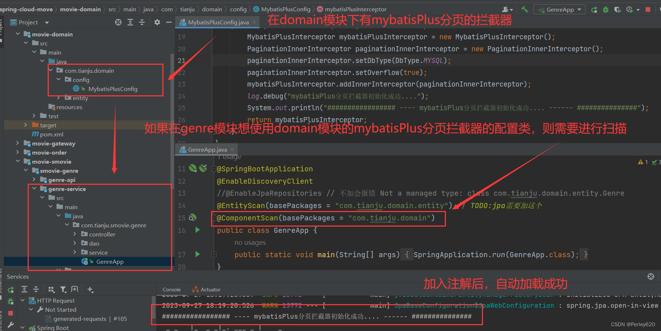Open the warnings indicator in GenreApp editor
The image size is (661, 331).
(643, 162)
